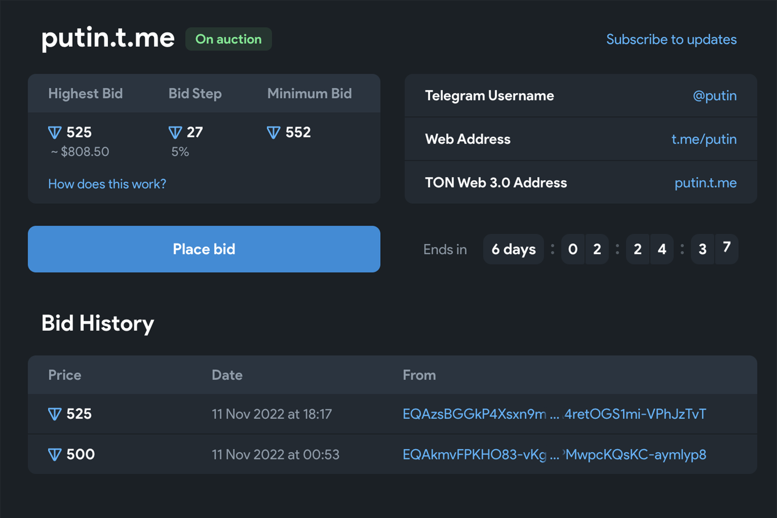Click the Bid History heading
The height and width of the screenshot is (518, 777).
98,323
